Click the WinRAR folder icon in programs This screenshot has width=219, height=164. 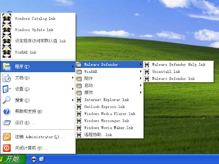click(x=79, y=71)
